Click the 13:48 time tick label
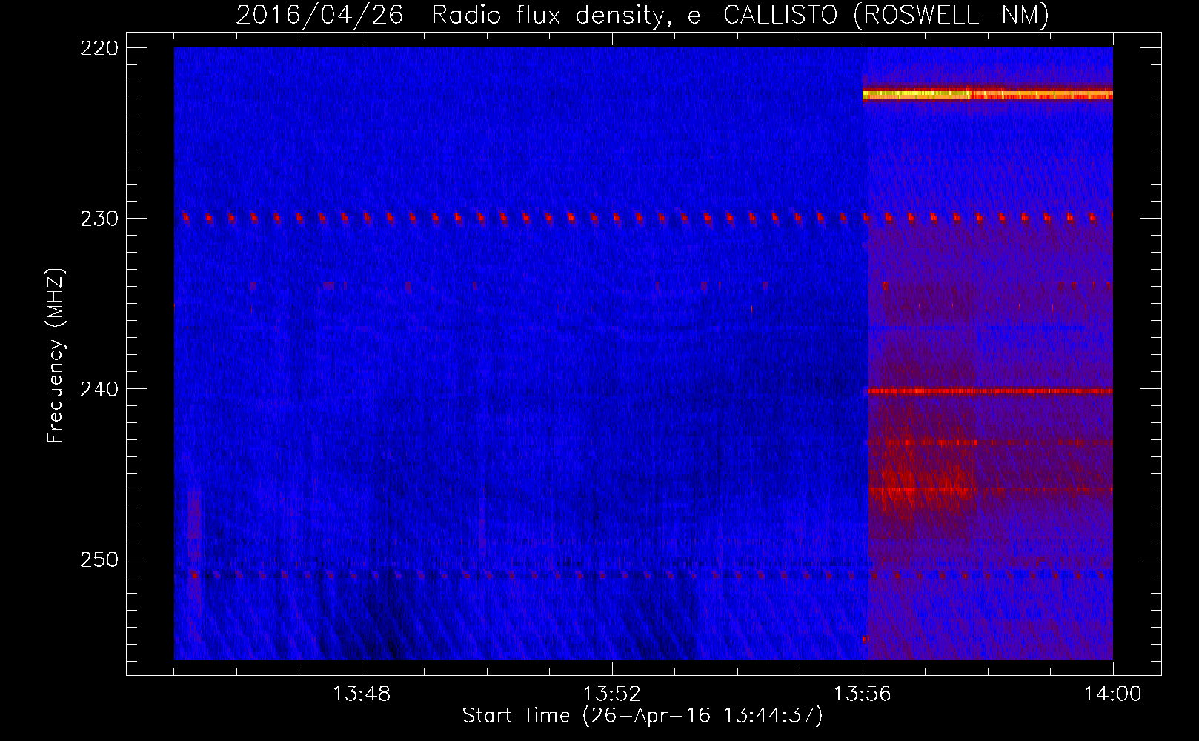This screenshot has height=741, width=1199. 362,694
